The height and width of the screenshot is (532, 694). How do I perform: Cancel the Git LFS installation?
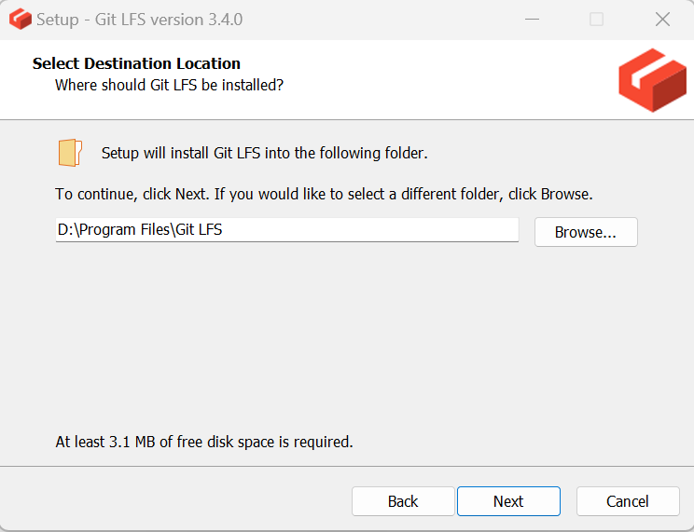click(628, 501)
